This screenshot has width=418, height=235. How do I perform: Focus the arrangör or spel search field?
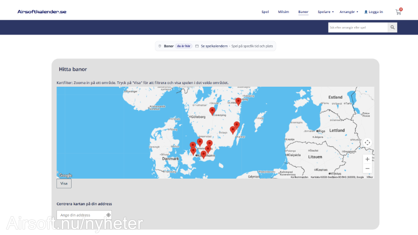click(x=358, y=27)
